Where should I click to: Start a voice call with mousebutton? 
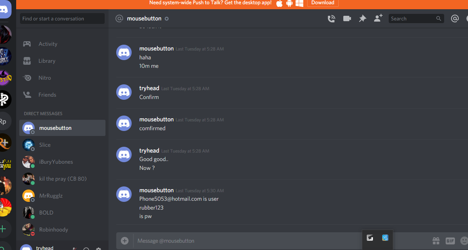(x=331, y=18)
